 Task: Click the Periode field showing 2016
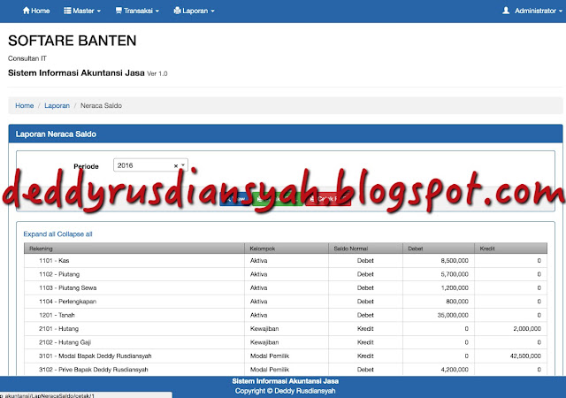pyautogui.click(x=150, y=165)
